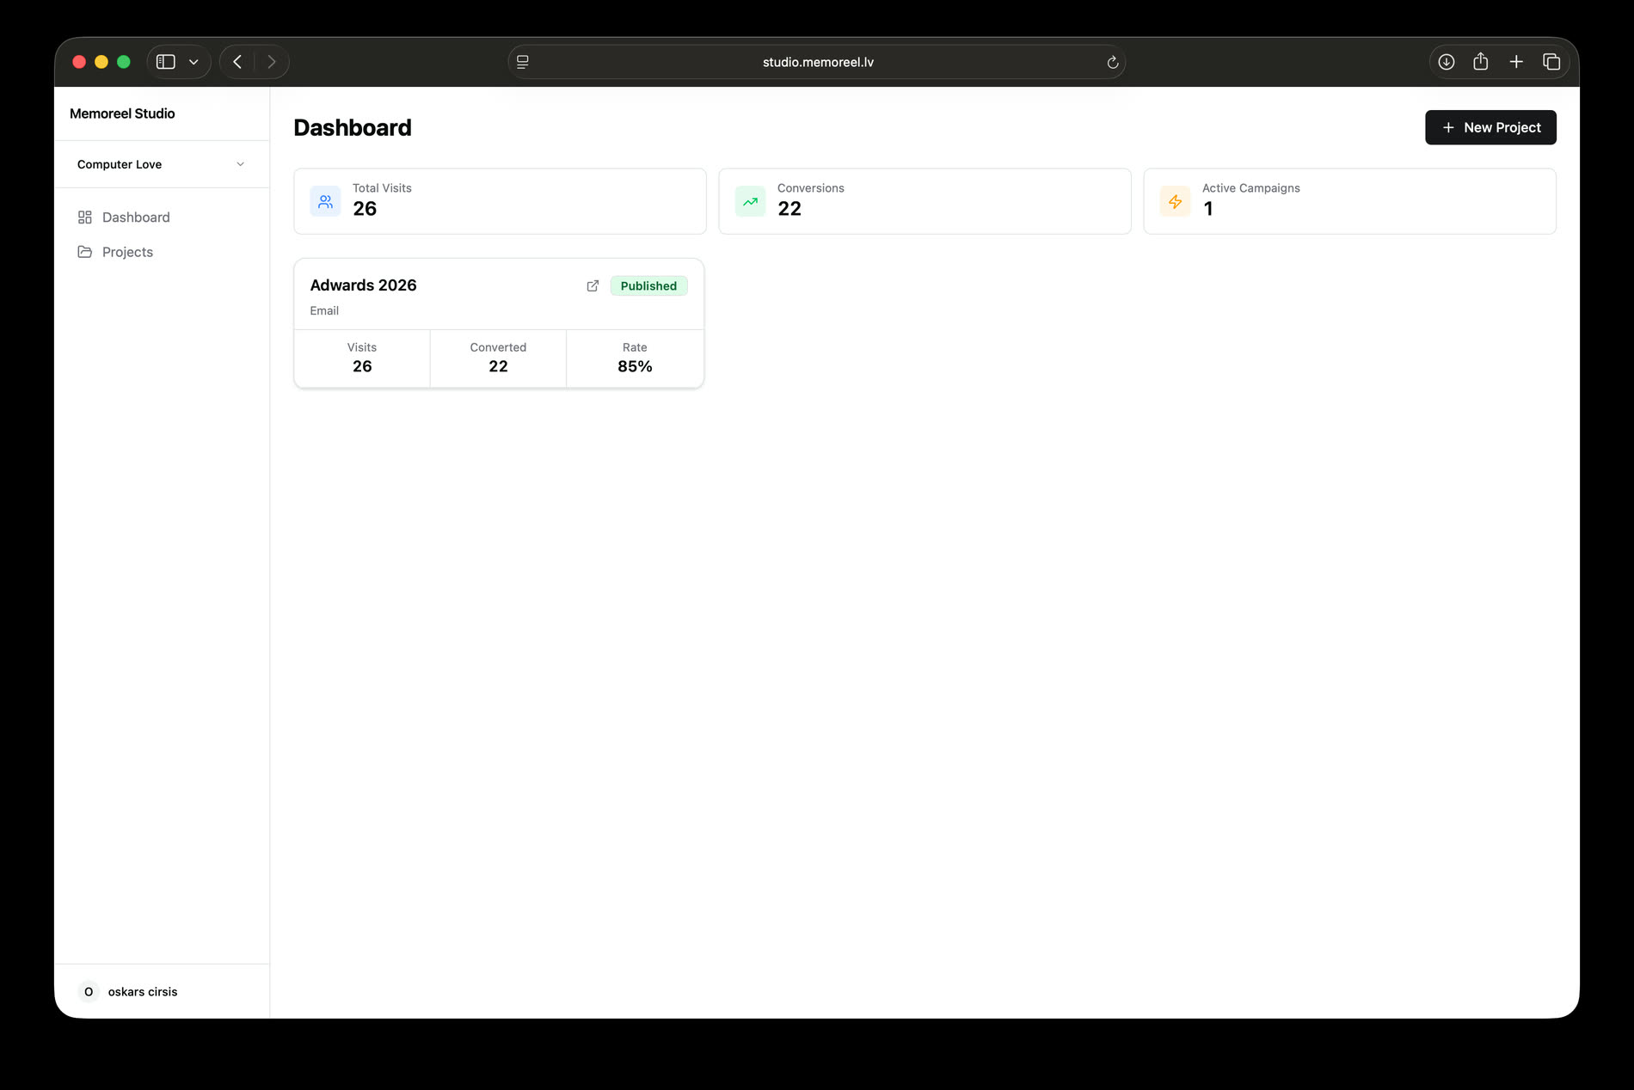Click the Active Campaigns lightning icon
The width and height of the screenshot is (1634, 1090).
1175,202
